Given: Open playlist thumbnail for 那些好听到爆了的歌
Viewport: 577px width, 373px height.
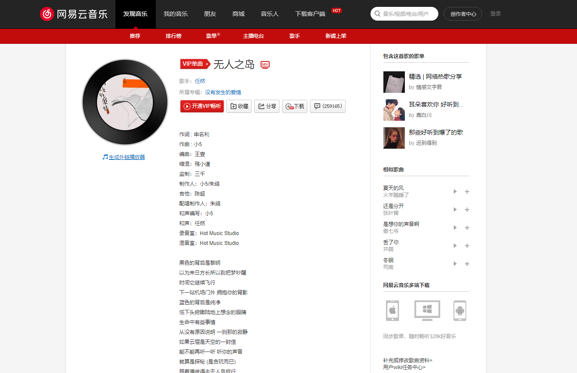Looking at the screenshot, I should coord(394,138).
